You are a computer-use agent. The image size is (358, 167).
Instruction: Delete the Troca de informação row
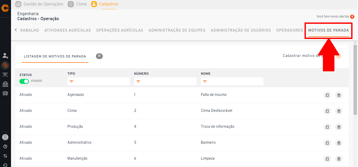tap(339, 127)
